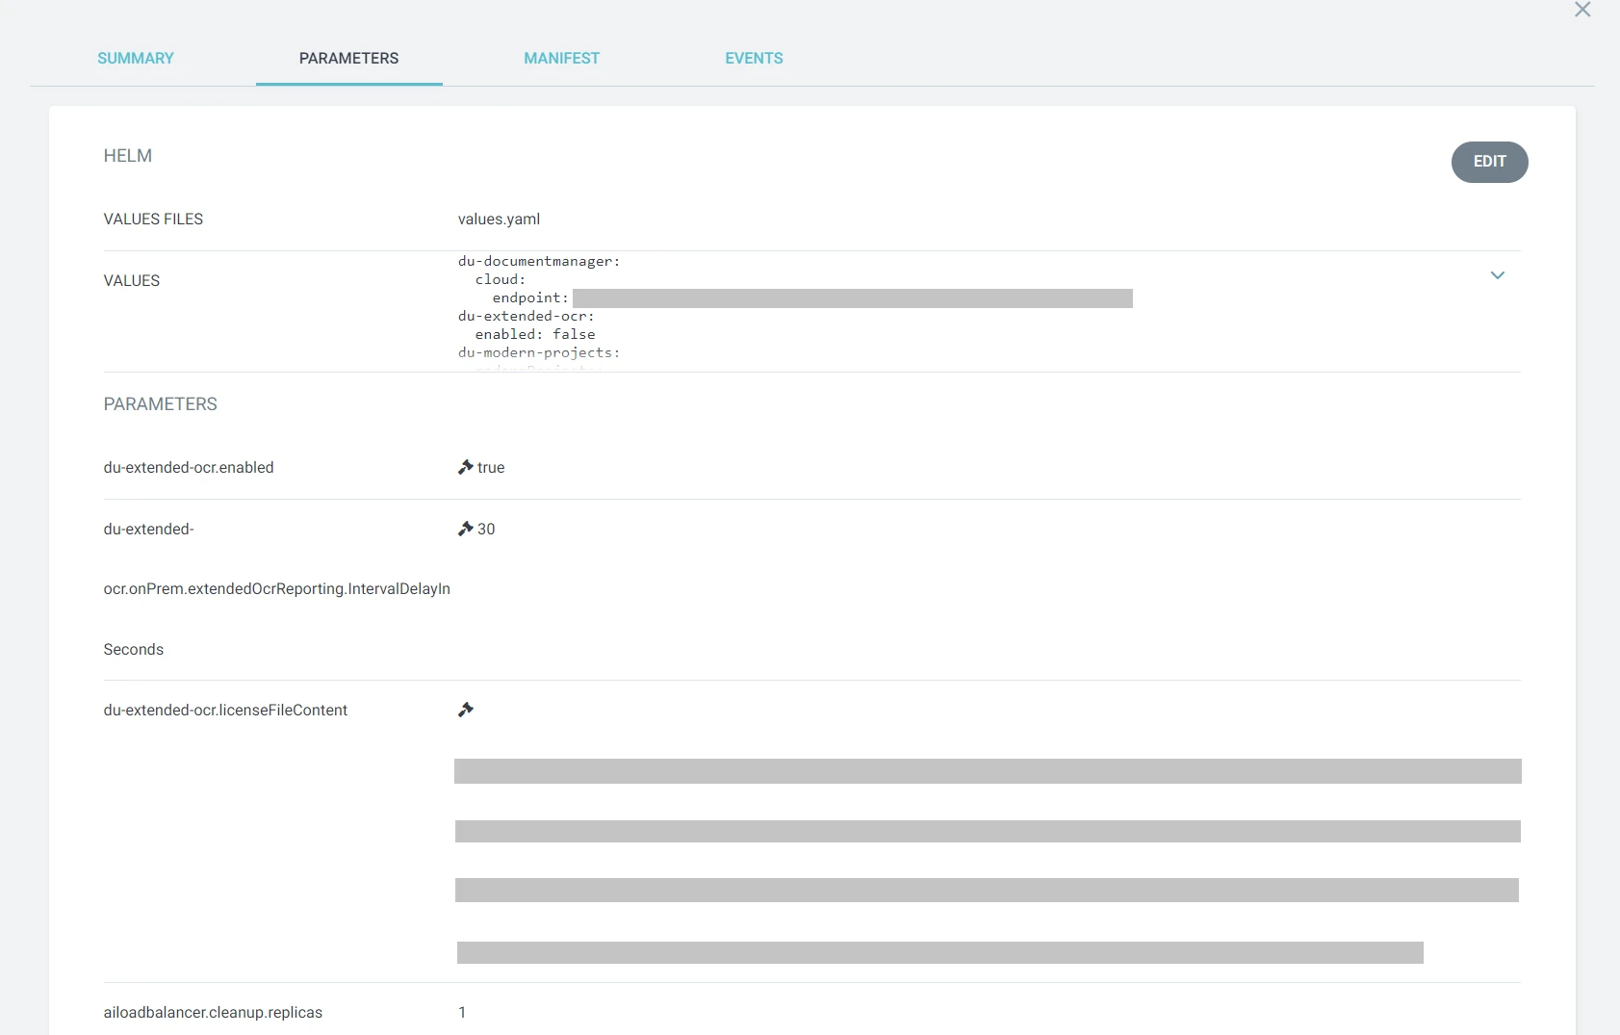
Task: Click override icon for licenseFileContent
Action: 466,710
